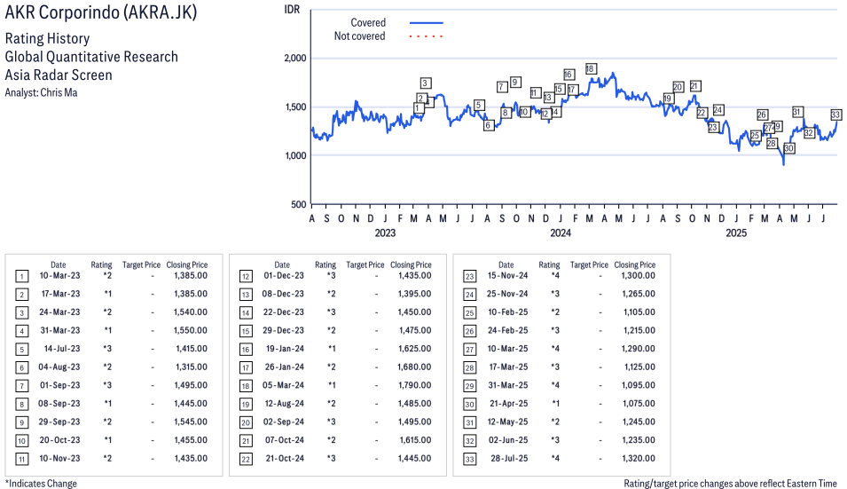Click the 2,000 y-axis label
Image resolution: width=847 pixels, height=489 pixels.
(x=295, y=59)
